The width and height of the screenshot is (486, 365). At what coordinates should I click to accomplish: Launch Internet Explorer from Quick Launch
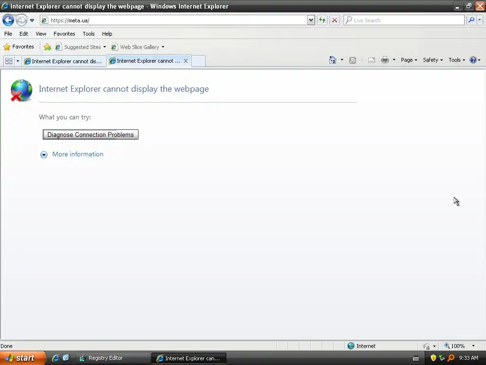click(56, 358)
